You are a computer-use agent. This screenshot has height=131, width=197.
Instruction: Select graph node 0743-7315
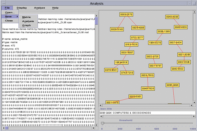(x=127, y=73)
